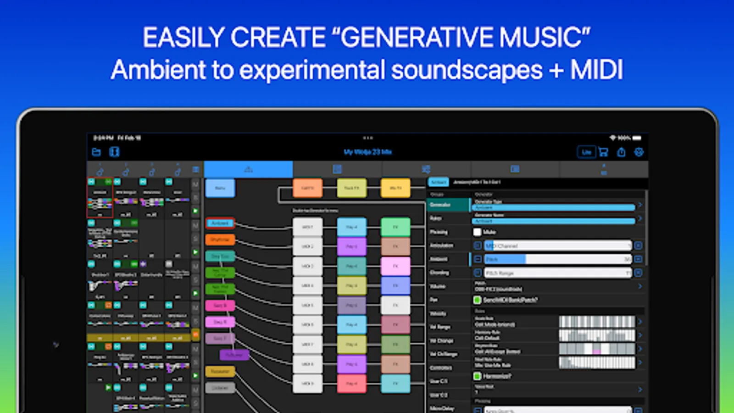The height and width of the screenshot is (413, 734).
Task: Click the Lite button in top bar
Action: click(586, 152)
